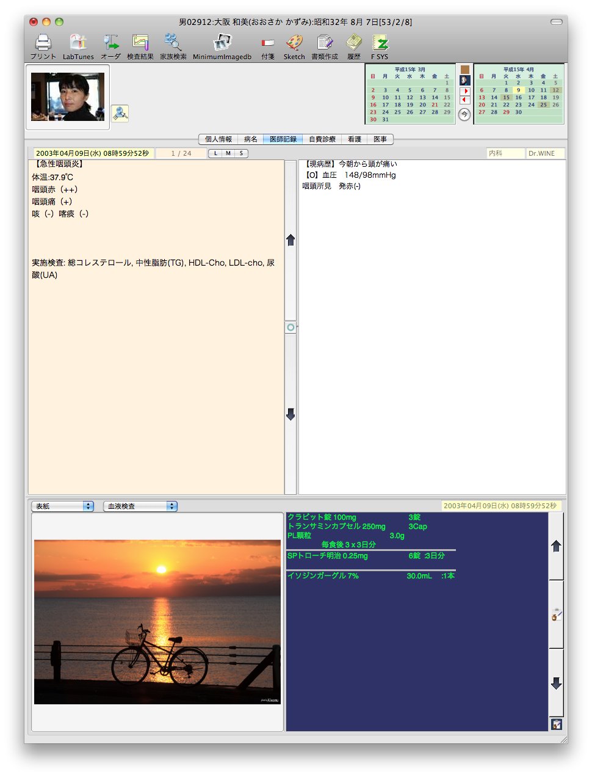592x777 pixels.
Task: Click 咽頭所見 発赤(-) line
Action: click(x=331, y=186)
